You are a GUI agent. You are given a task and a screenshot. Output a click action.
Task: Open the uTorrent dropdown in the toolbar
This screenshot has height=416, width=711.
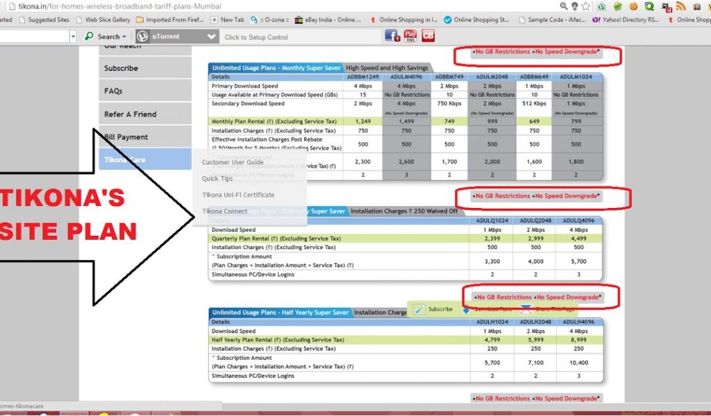point(212,37)
